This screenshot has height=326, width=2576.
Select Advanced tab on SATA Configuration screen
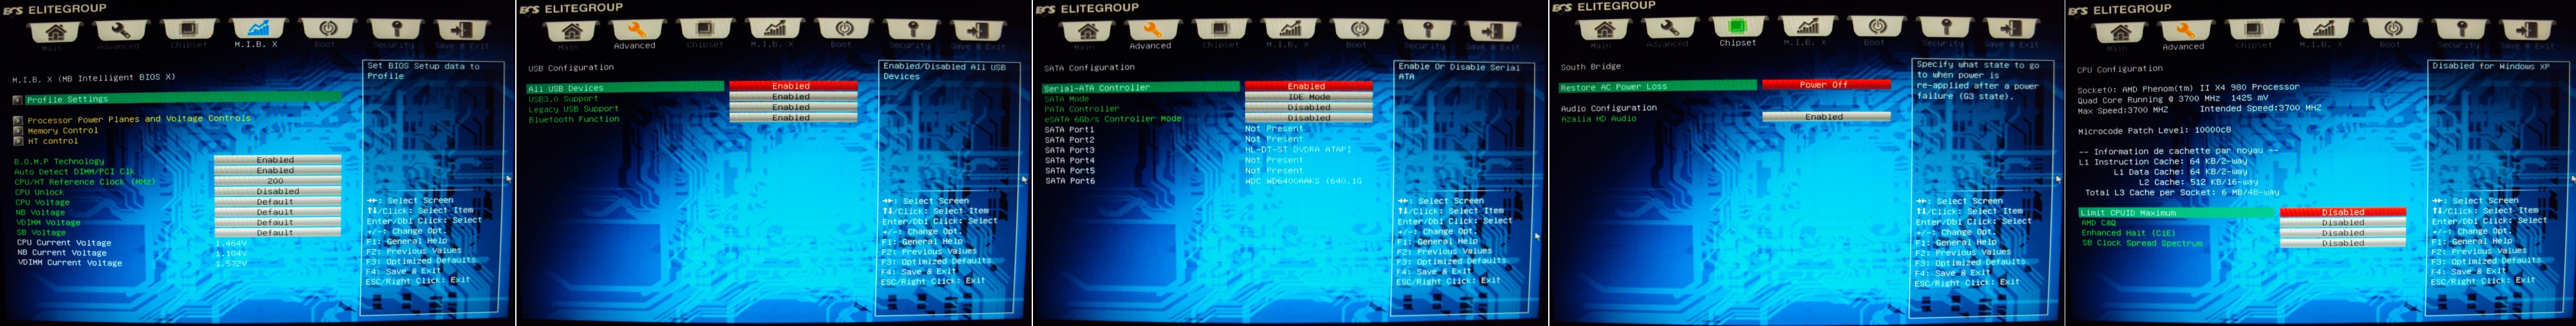(x=1151, y=34)
